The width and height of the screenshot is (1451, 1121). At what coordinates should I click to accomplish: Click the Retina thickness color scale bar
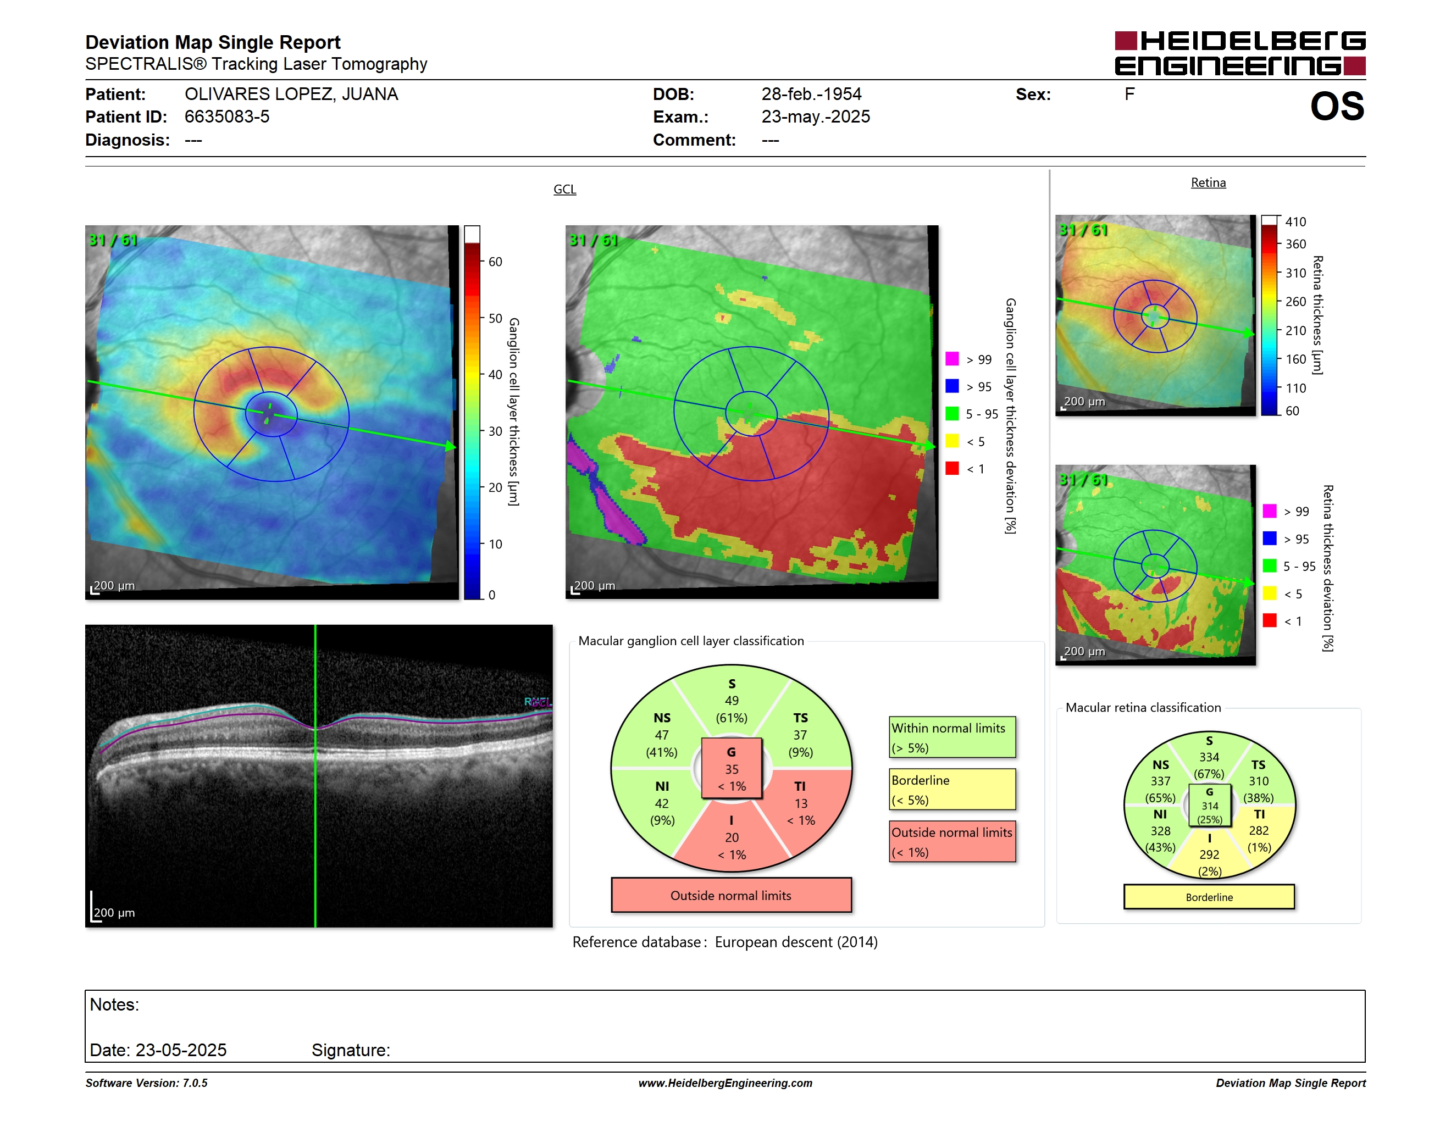coord(1270,315)
